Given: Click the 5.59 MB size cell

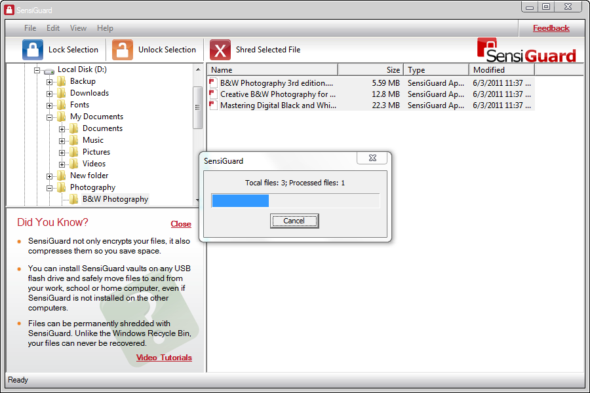Looking at the screenshot, I should click(385, 83).
